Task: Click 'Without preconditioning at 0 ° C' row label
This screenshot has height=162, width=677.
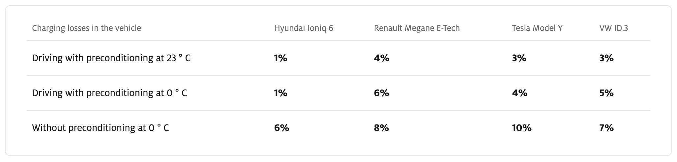Action: pyautogui.click(x=101, y=128)
